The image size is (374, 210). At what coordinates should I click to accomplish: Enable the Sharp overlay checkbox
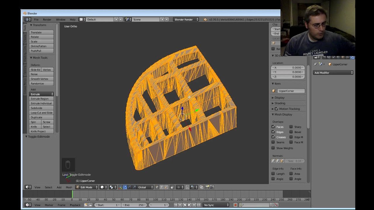pyautogui.click(x=291, y=127)
